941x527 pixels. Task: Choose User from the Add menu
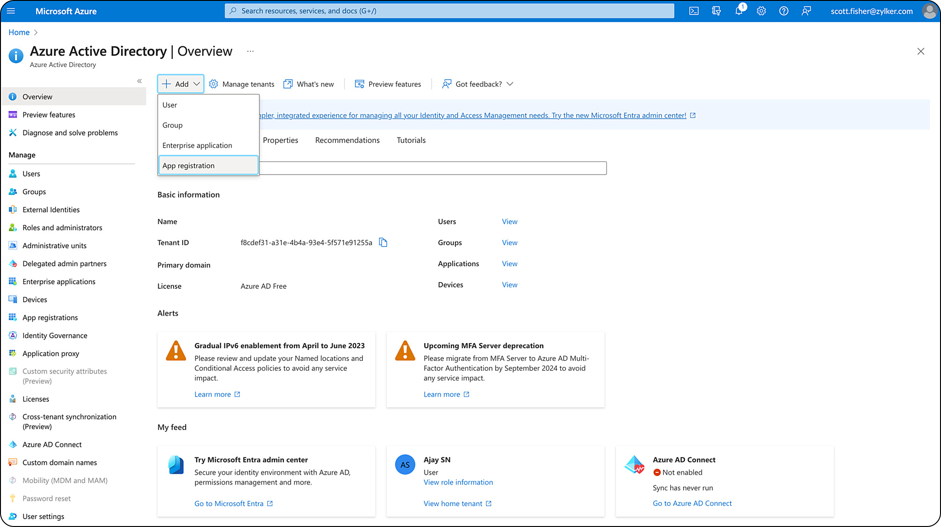point(208,105)
